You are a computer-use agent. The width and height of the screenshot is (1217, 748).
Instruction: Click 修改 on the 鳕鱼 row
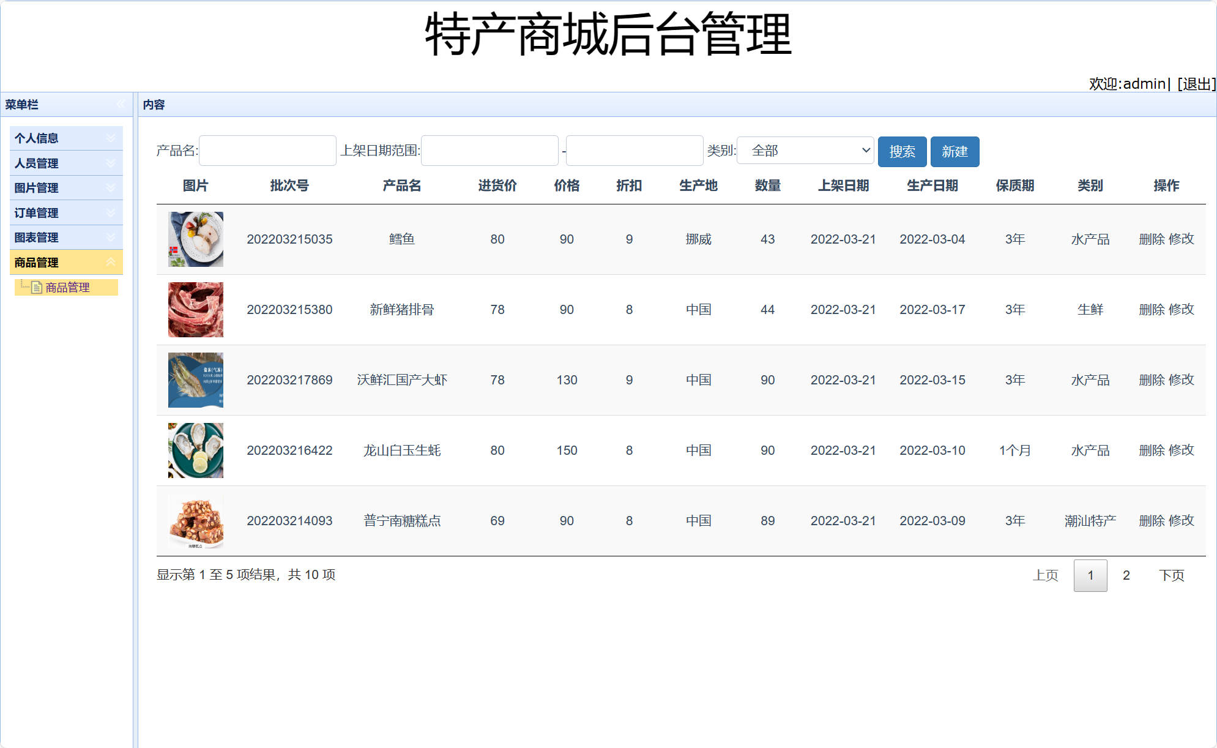[x=1182, y=239]
